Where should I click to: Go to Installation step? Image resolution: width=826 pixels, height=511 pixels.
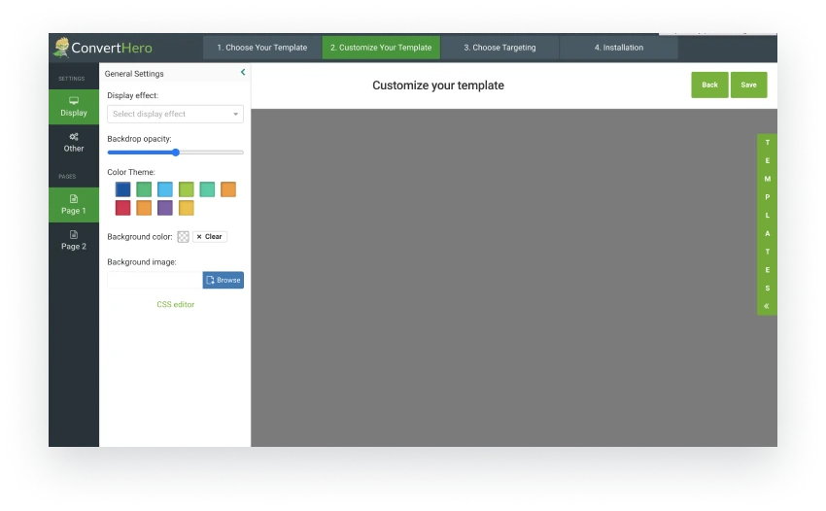click(618, 48)
